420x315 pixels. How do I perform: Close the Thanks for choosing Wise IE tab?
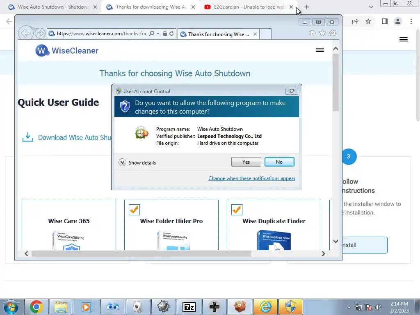[255, 34]
